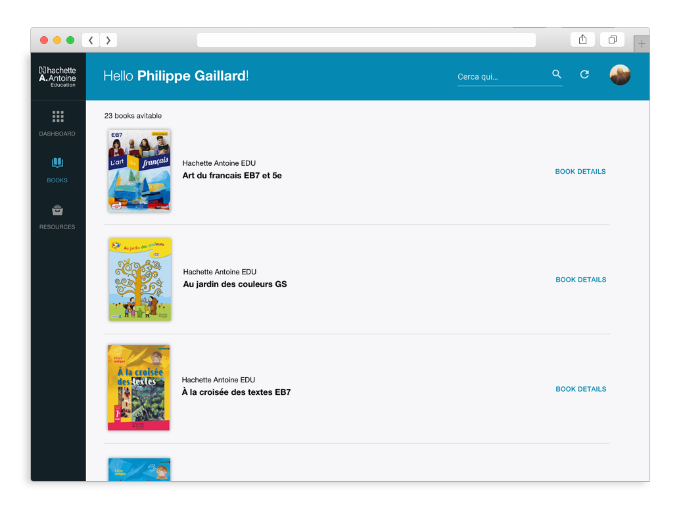Viewport: 683px width, 518px height.
Task: Refresh the book list using the refresh icon
Action: pos(584,74)
